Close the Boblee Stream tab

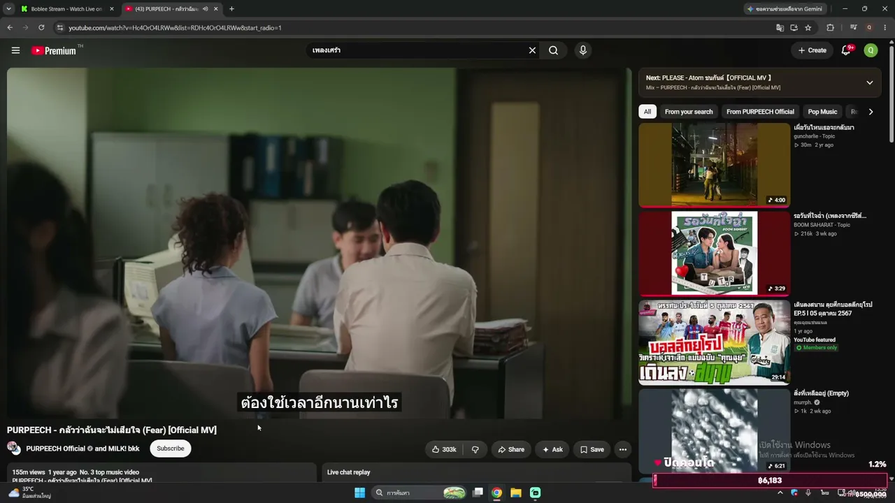pos(111,9)
